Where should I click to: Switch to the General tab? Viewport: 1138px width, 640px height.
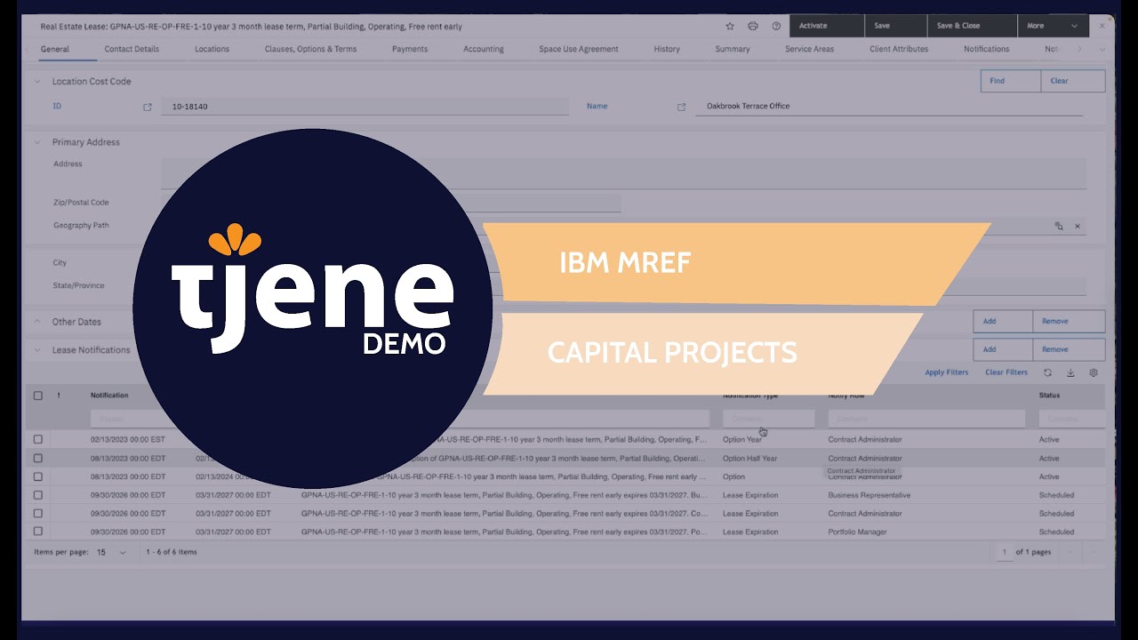[55, 49]
